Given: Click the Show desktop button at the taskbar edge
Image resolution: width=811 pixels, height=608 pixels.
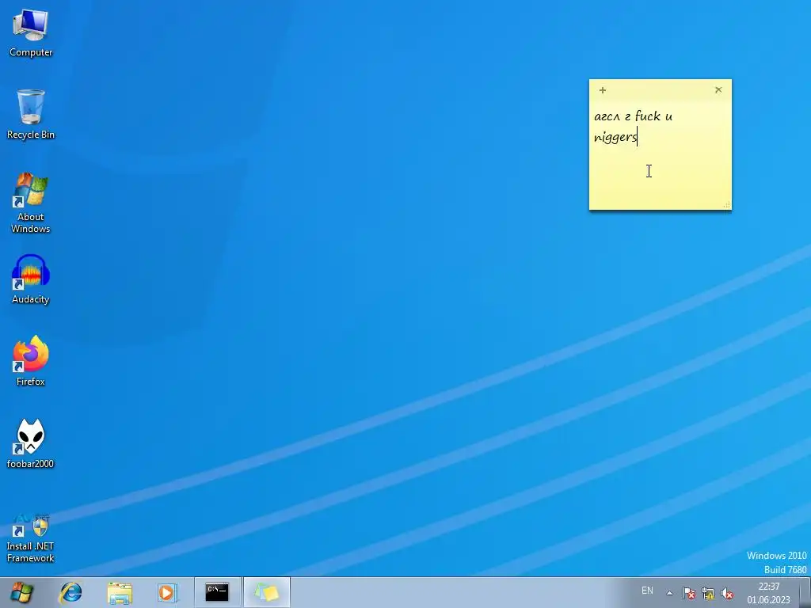Looking at the screenshot, I should (x=805, y=592).
